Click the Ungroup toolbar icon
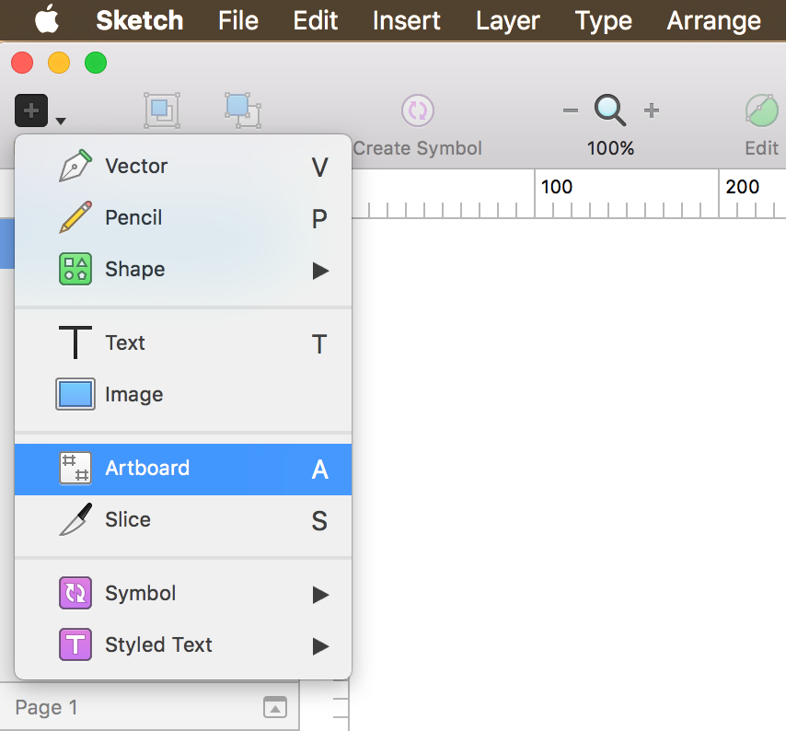This screenshot has height=731, width=786. coord(243,110)
